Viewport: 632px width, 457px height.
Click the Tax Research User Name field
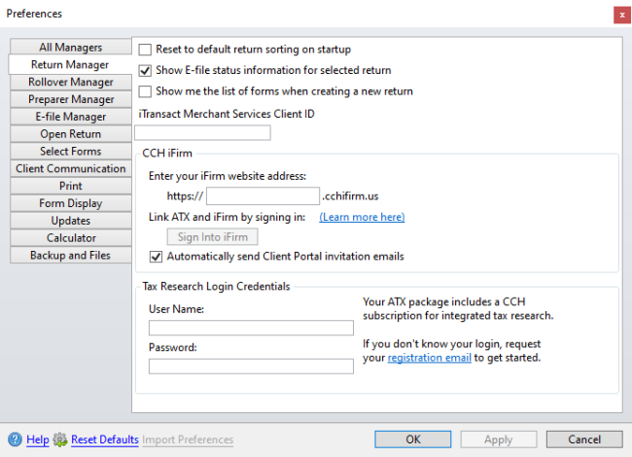click(x=251, y=328)
